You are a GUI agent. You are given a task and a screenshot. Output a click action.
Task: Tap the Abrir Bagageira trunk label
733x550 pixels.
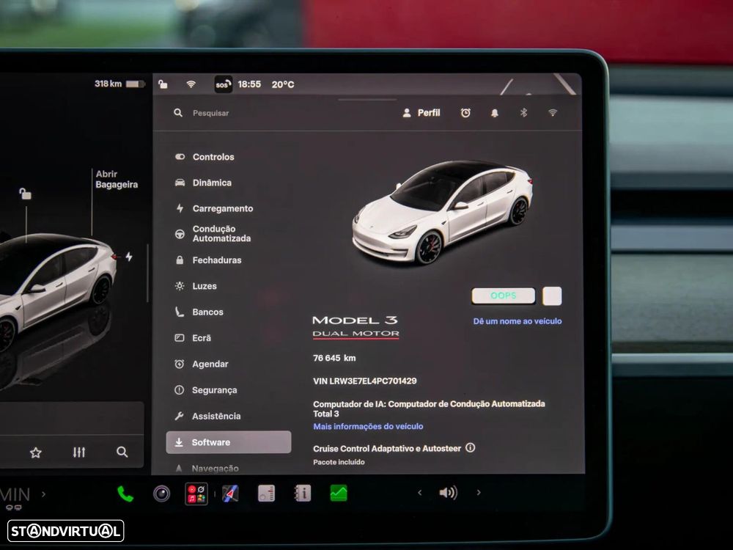pos(117,179)
